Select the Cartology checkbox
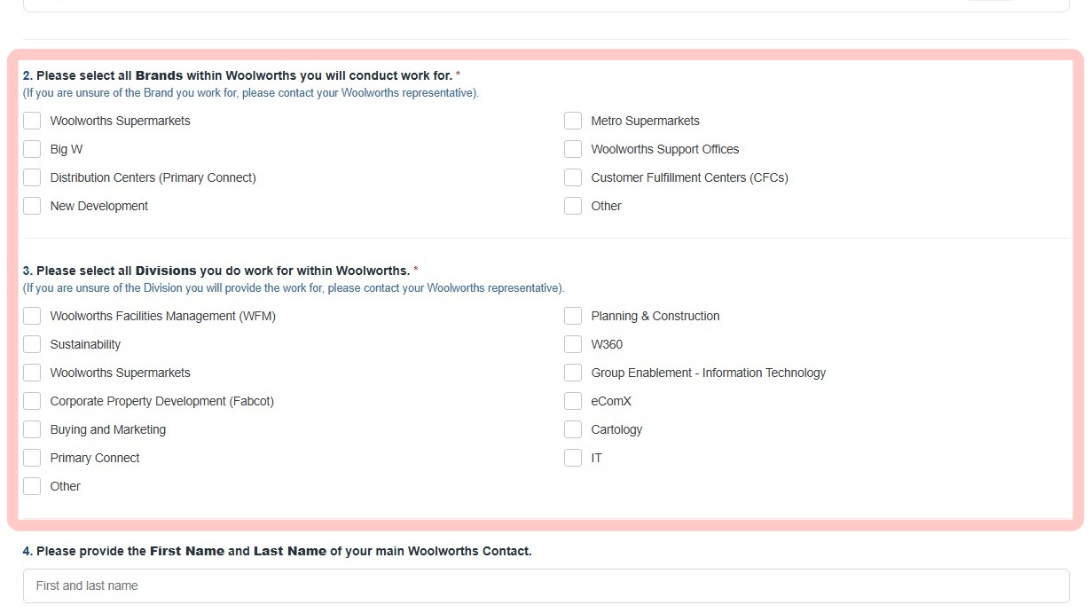This screenshot has height=613, width=1091. pyautogui.click(x=573, y=429)
